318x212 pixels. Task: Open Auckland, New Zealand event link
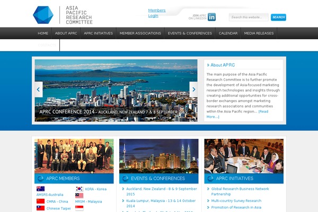pos(162,191)
